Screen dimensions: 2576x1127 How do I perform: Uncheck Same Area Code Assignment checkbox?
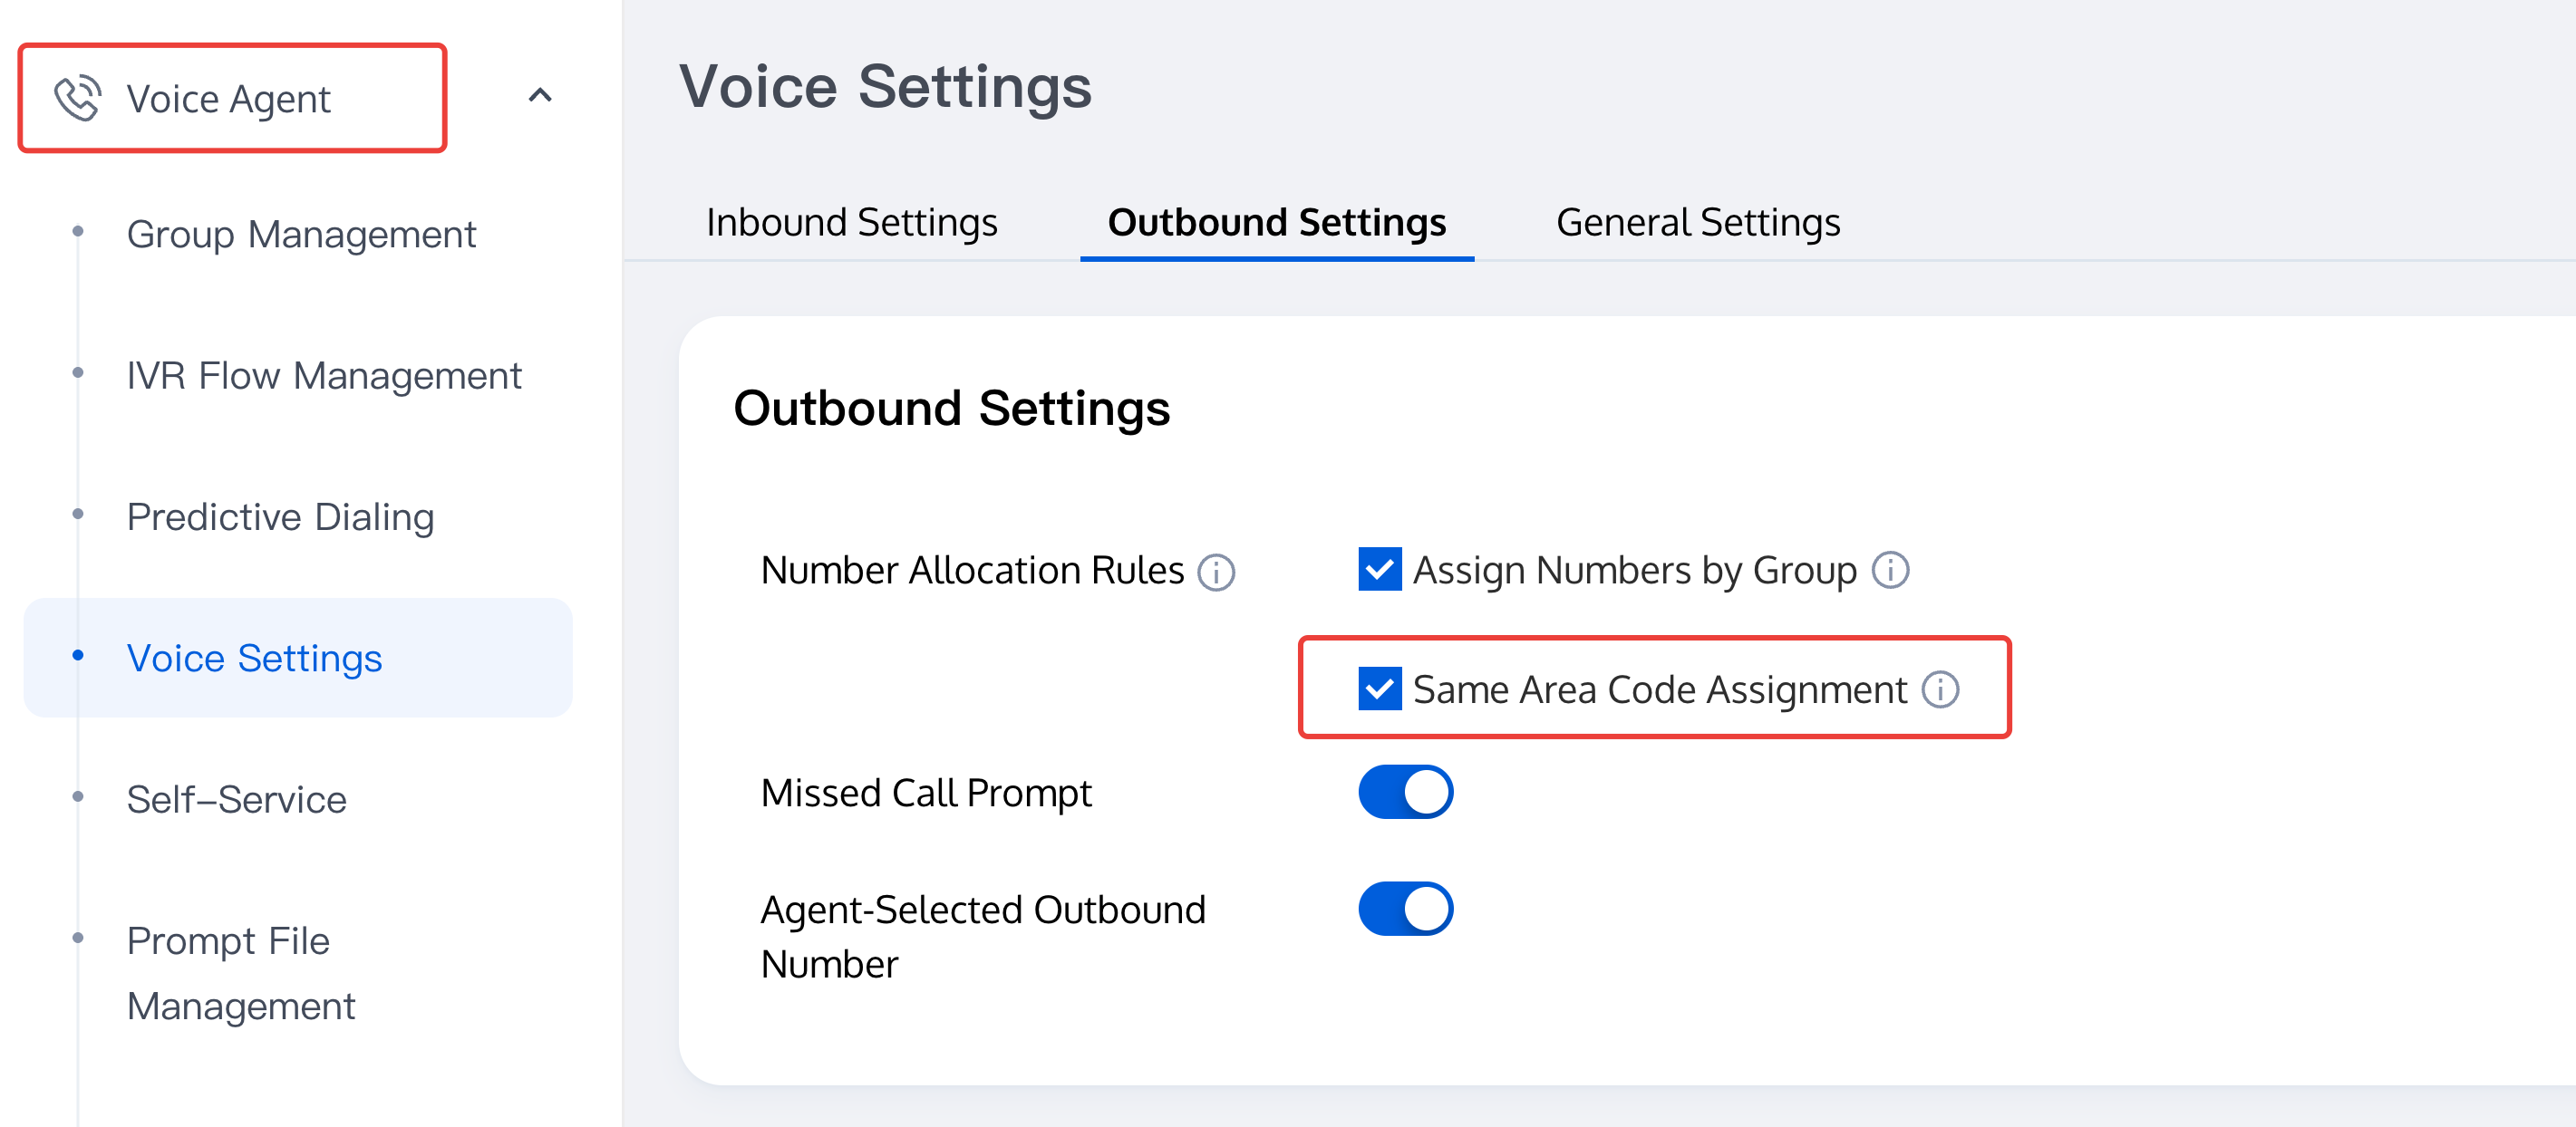click(x=1379, y=689)
